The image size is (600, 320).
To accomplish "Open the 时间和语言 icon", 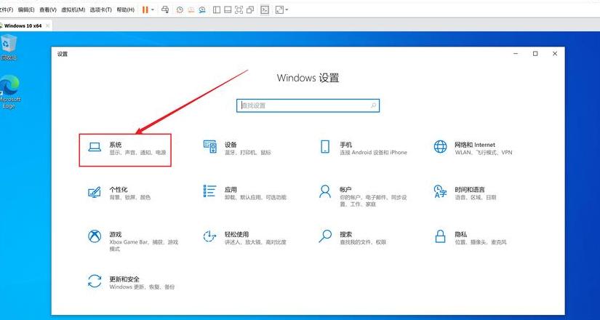I will coord(440,191).
